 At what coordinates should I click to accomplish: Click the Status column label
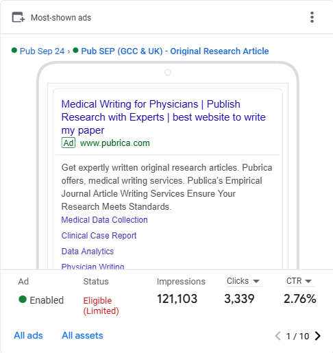[x=96, y=282]
